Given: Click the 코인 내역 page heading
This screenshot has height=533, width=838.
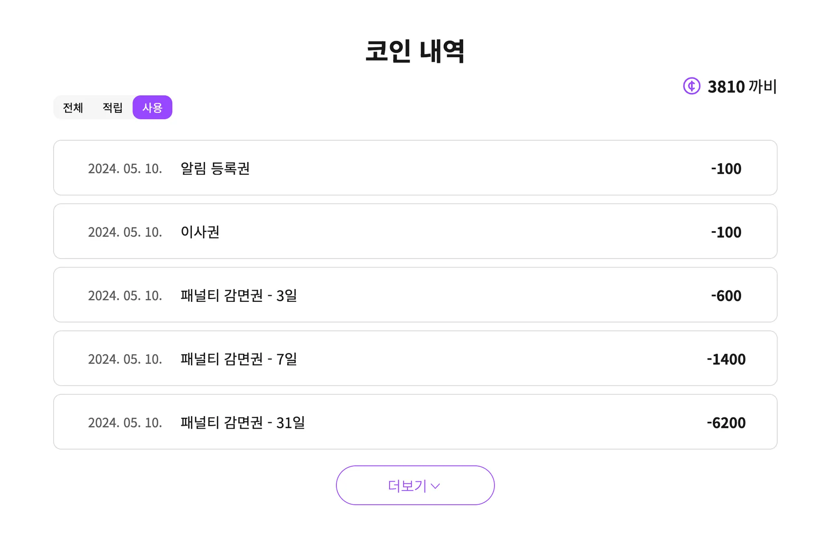Looking at the screenshot, I should pyautogui.click(x=415, y=51).
